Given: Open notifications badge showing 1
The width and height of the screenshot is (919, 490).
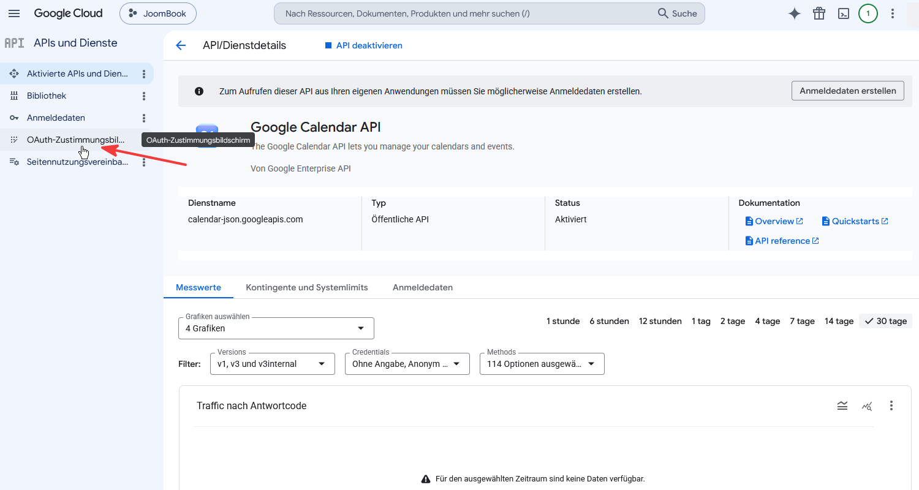Looking at the screenshot, I should [868, 13].
